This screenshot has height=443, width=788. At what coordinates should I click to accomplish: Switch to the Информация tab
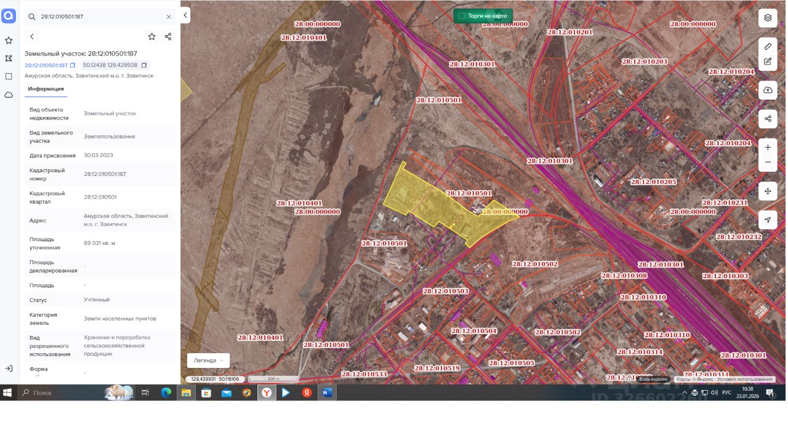point(46,89)
